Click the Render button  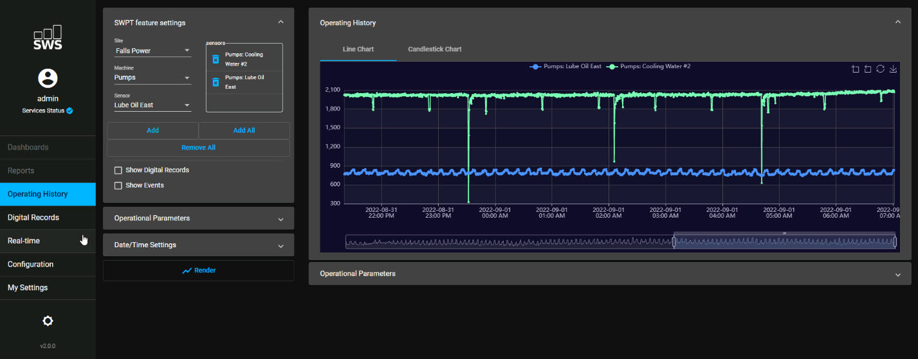(198, 270)
